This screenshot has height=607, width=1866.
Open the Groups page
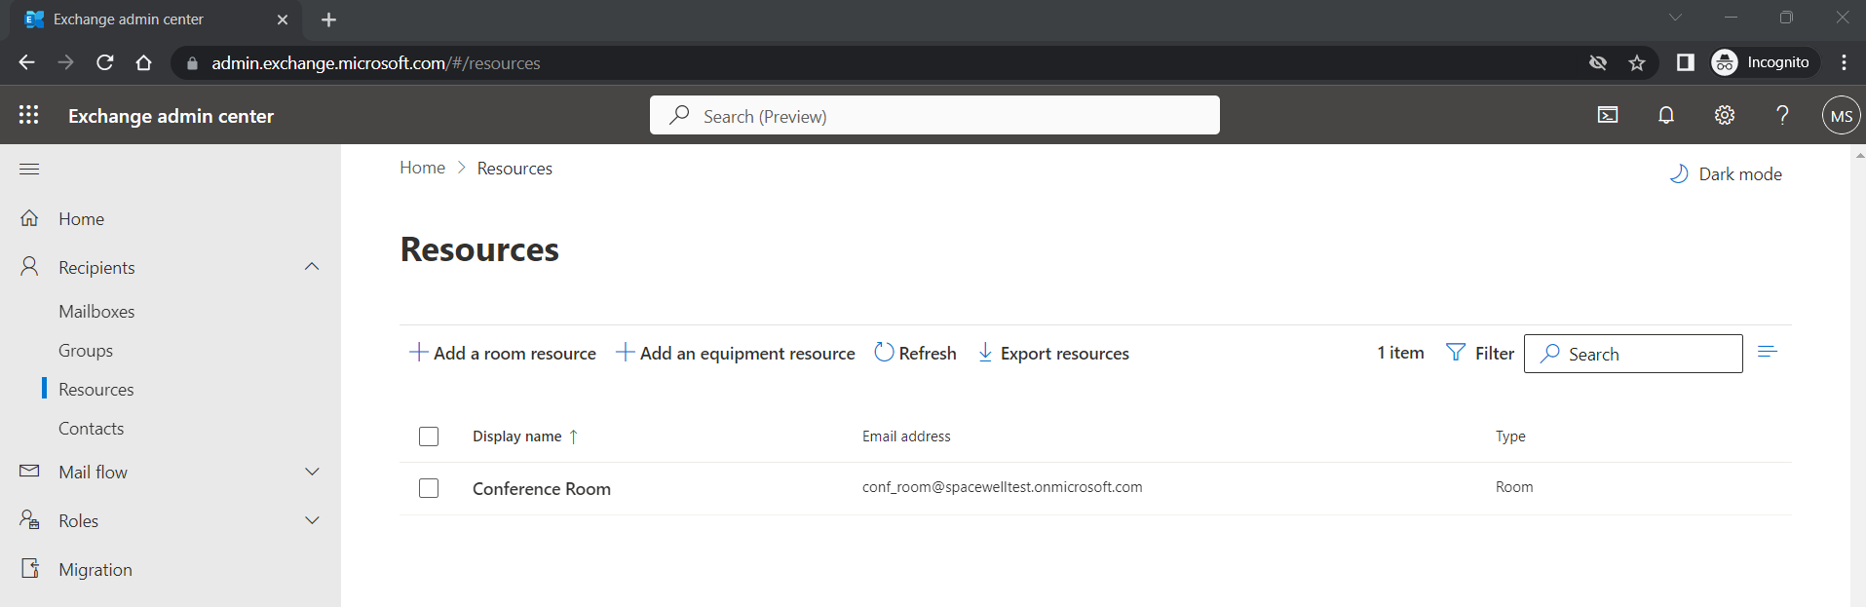coord(86,351)
